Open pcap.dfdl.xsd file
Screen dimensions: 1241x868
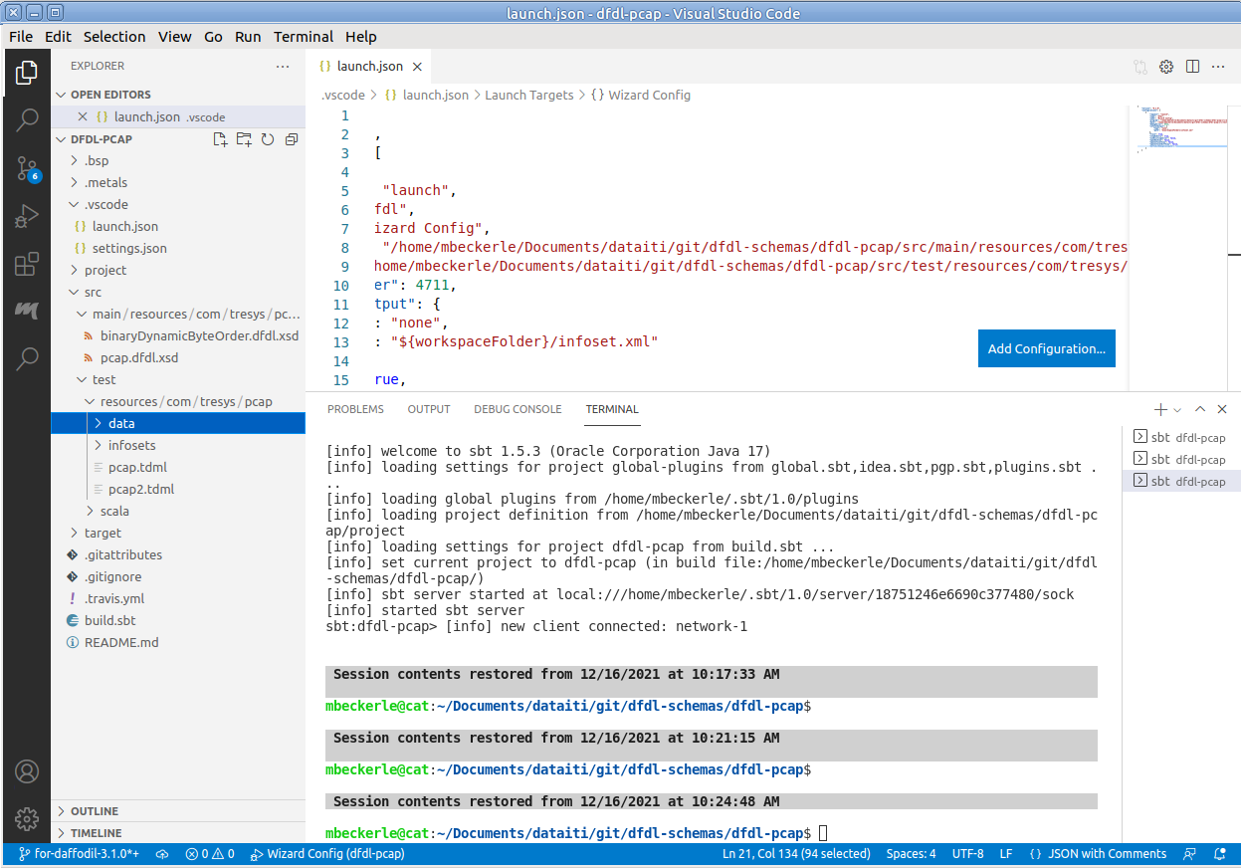178,357
